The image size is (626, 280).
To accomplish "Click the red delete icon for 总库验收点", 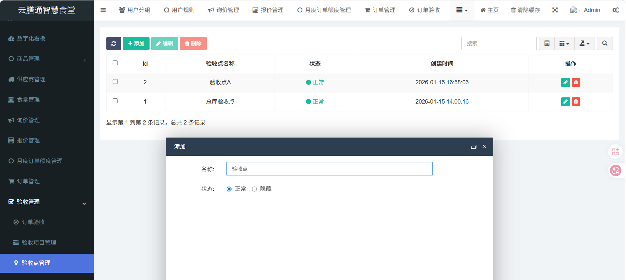I will tap(576, 102).
